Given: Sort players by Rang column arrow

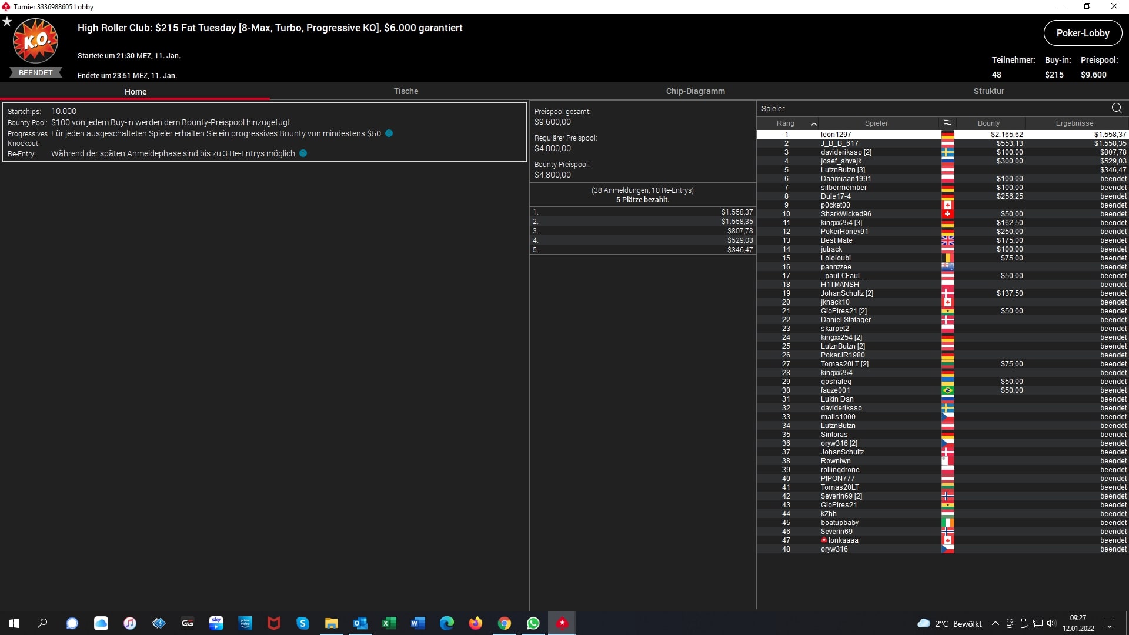Looking at the screenshot, I should [814, 123].
